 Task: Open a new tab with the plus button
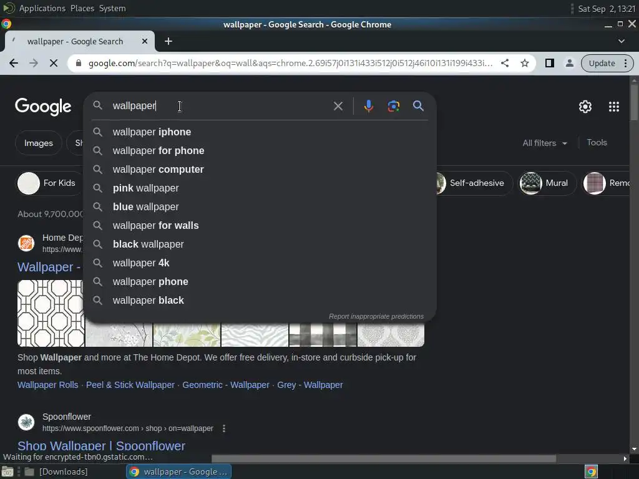click(168, 41)
